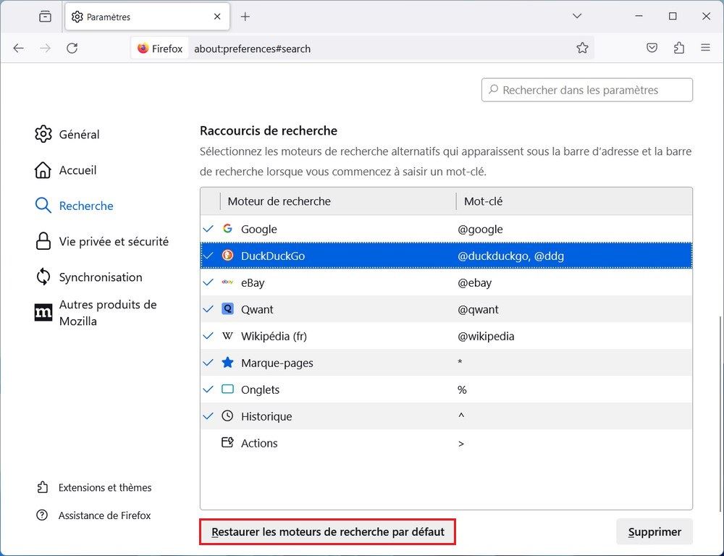The image size is (724, 556).
Task: Click the settings search field
Action: point(586,90)
